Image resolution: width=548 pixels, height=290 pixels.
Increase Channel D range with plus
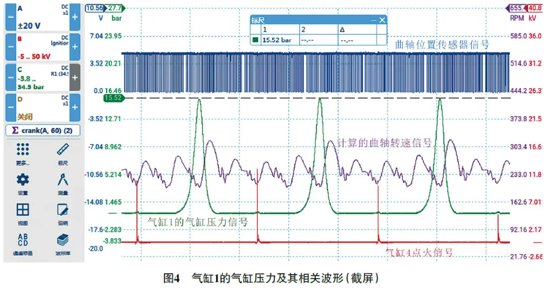pyautogui.click(x=75, y=107)
